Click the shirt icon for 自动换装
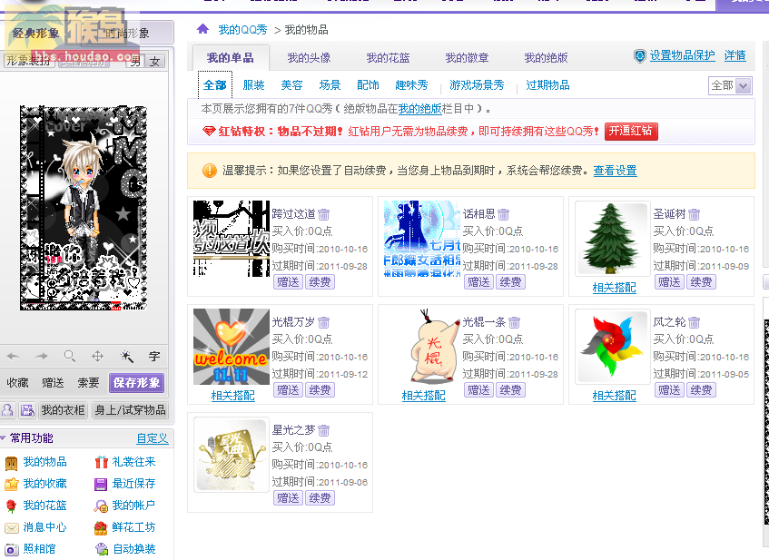 pos(102,549)
